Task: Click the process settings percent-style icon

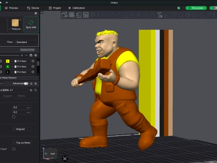Action: click(36, 83)
